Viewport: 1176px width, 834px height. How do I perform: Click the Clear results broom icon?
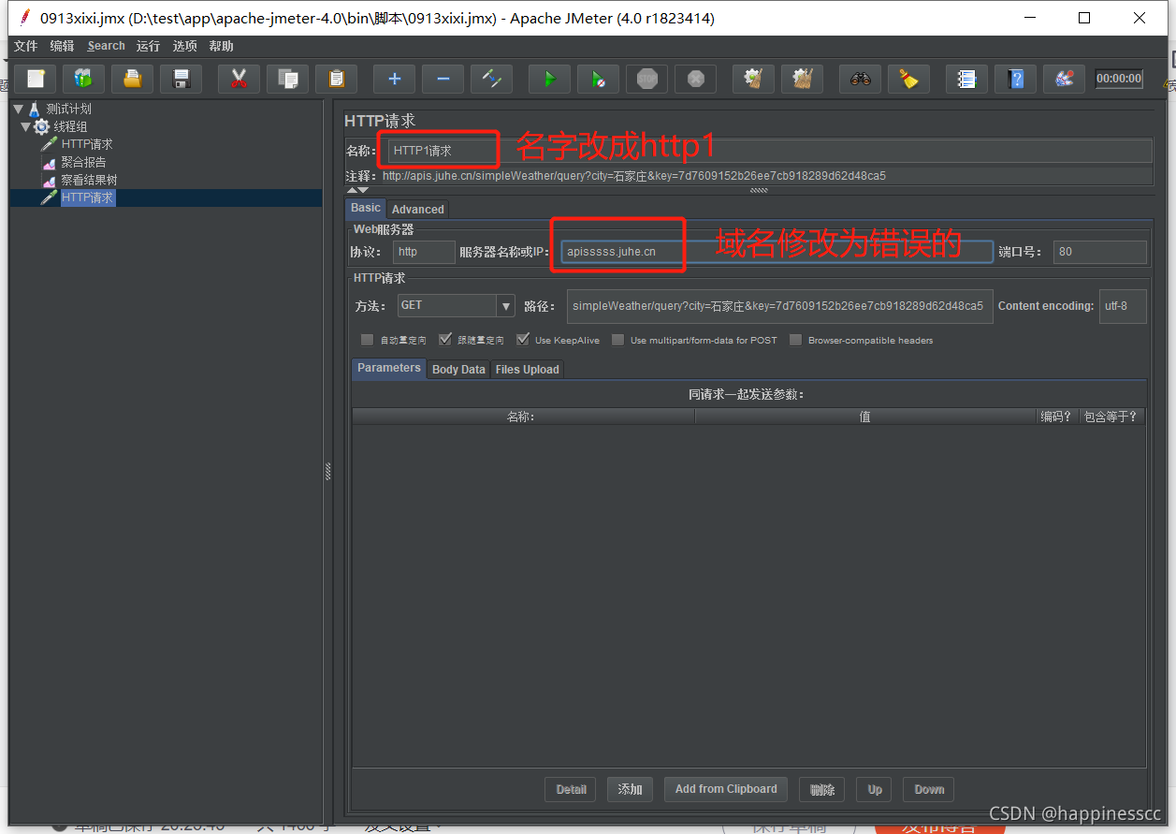pyautogui.click(x=754, y=79)
